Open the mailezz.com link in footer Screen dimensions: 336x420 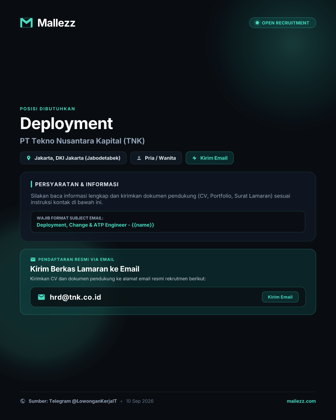click(301, 401)
